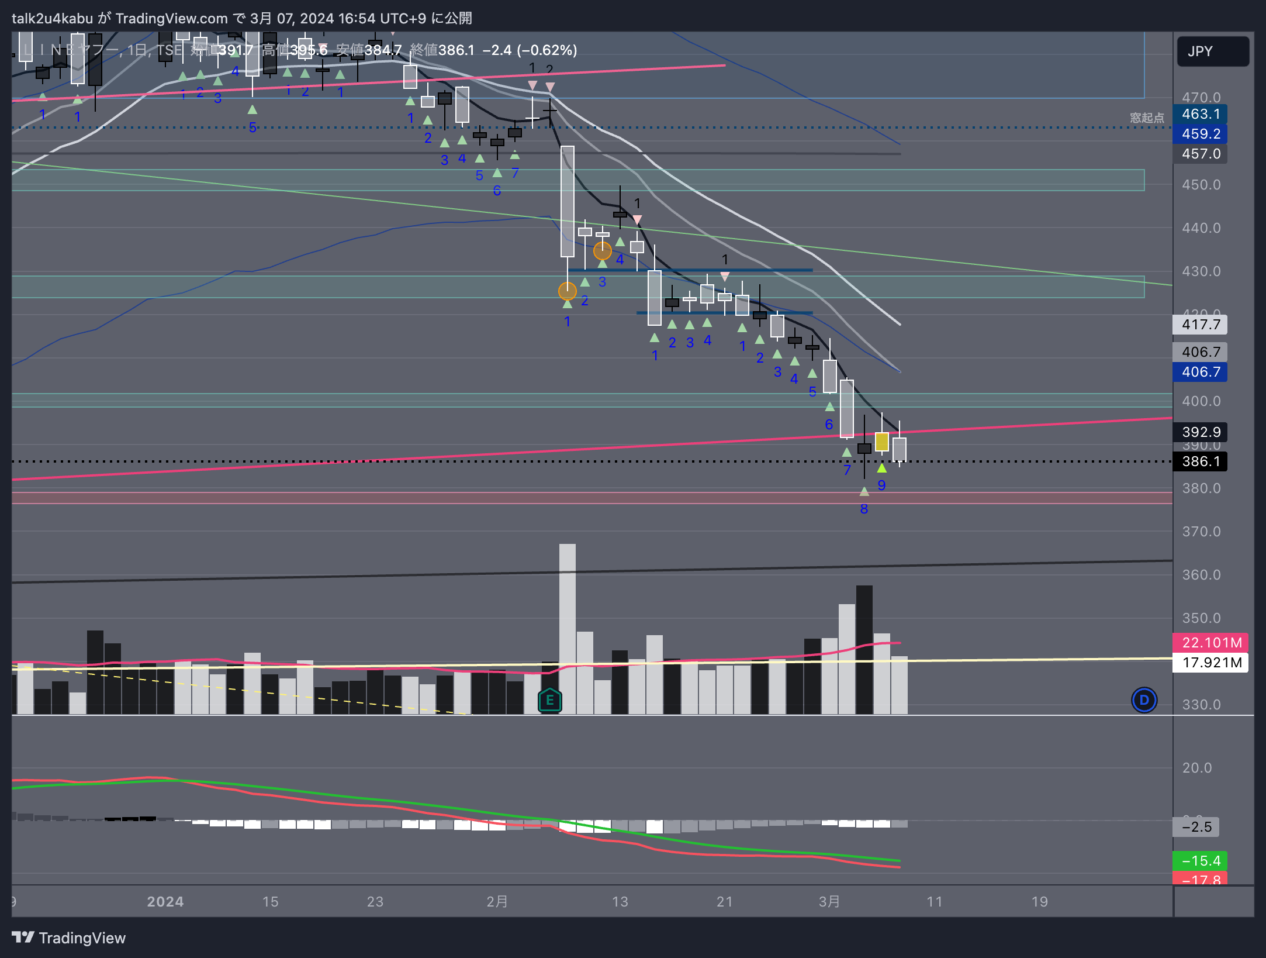1266x958 pixels.
Task: Open the JPY currency selector
Action: (x=1213, y=51)
